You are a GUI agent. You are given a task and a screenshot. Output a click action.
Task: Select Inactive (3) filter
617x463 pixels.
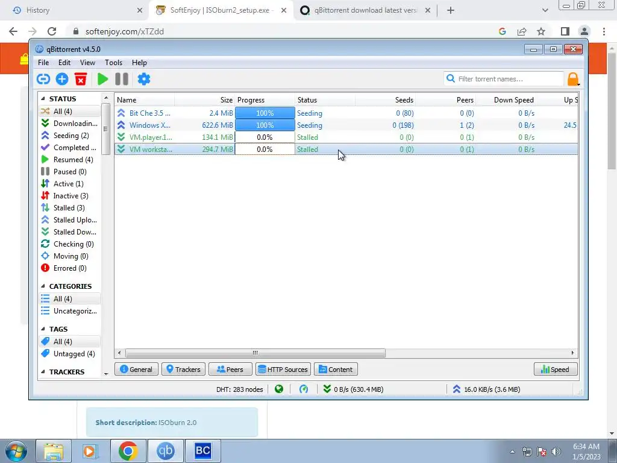(x=70, y=196)
